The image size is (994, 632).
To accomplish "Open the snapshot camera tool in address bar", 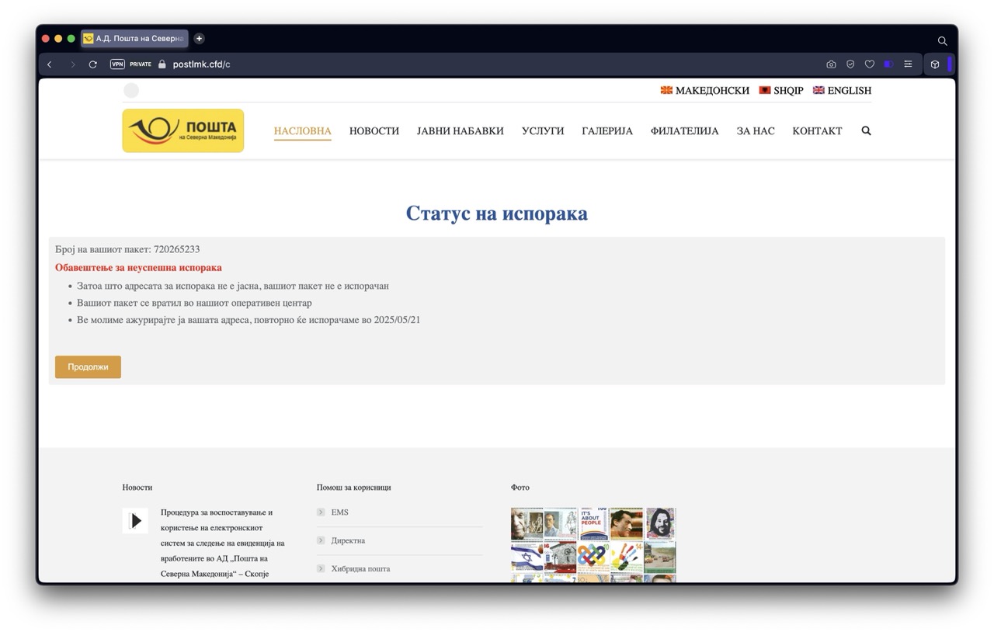I will coord(831,64).
